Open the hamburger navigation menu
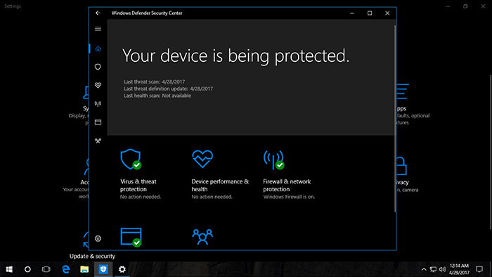The width and height of the screenshot is (492, 277). (98, 29)
